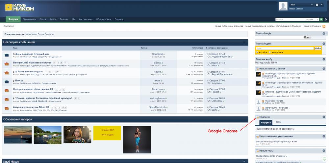
Task: Open the Галерея navigation item
Action: pyautogui.click(x=64, y=19)
